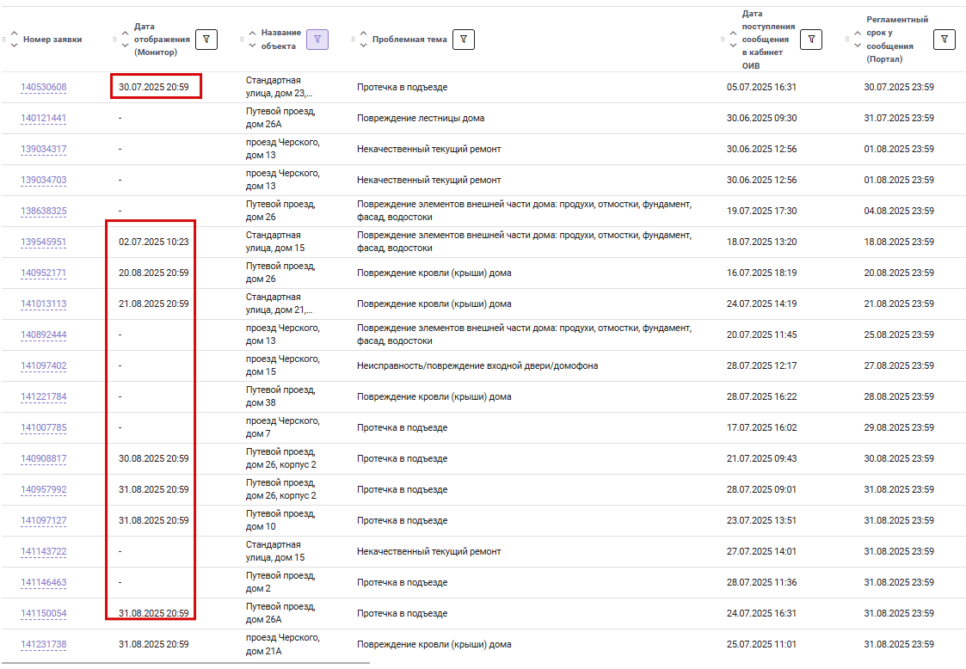Image resolution: width=966 pixels, height=669 pixels.
Task: Select monitor date 20.08.2025 20:59
Action: point(154,273)
